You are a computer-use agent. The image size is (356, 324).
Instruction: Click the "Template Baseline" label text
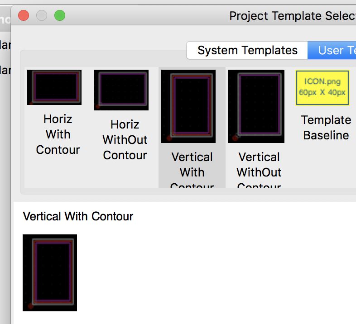[326, 128]
